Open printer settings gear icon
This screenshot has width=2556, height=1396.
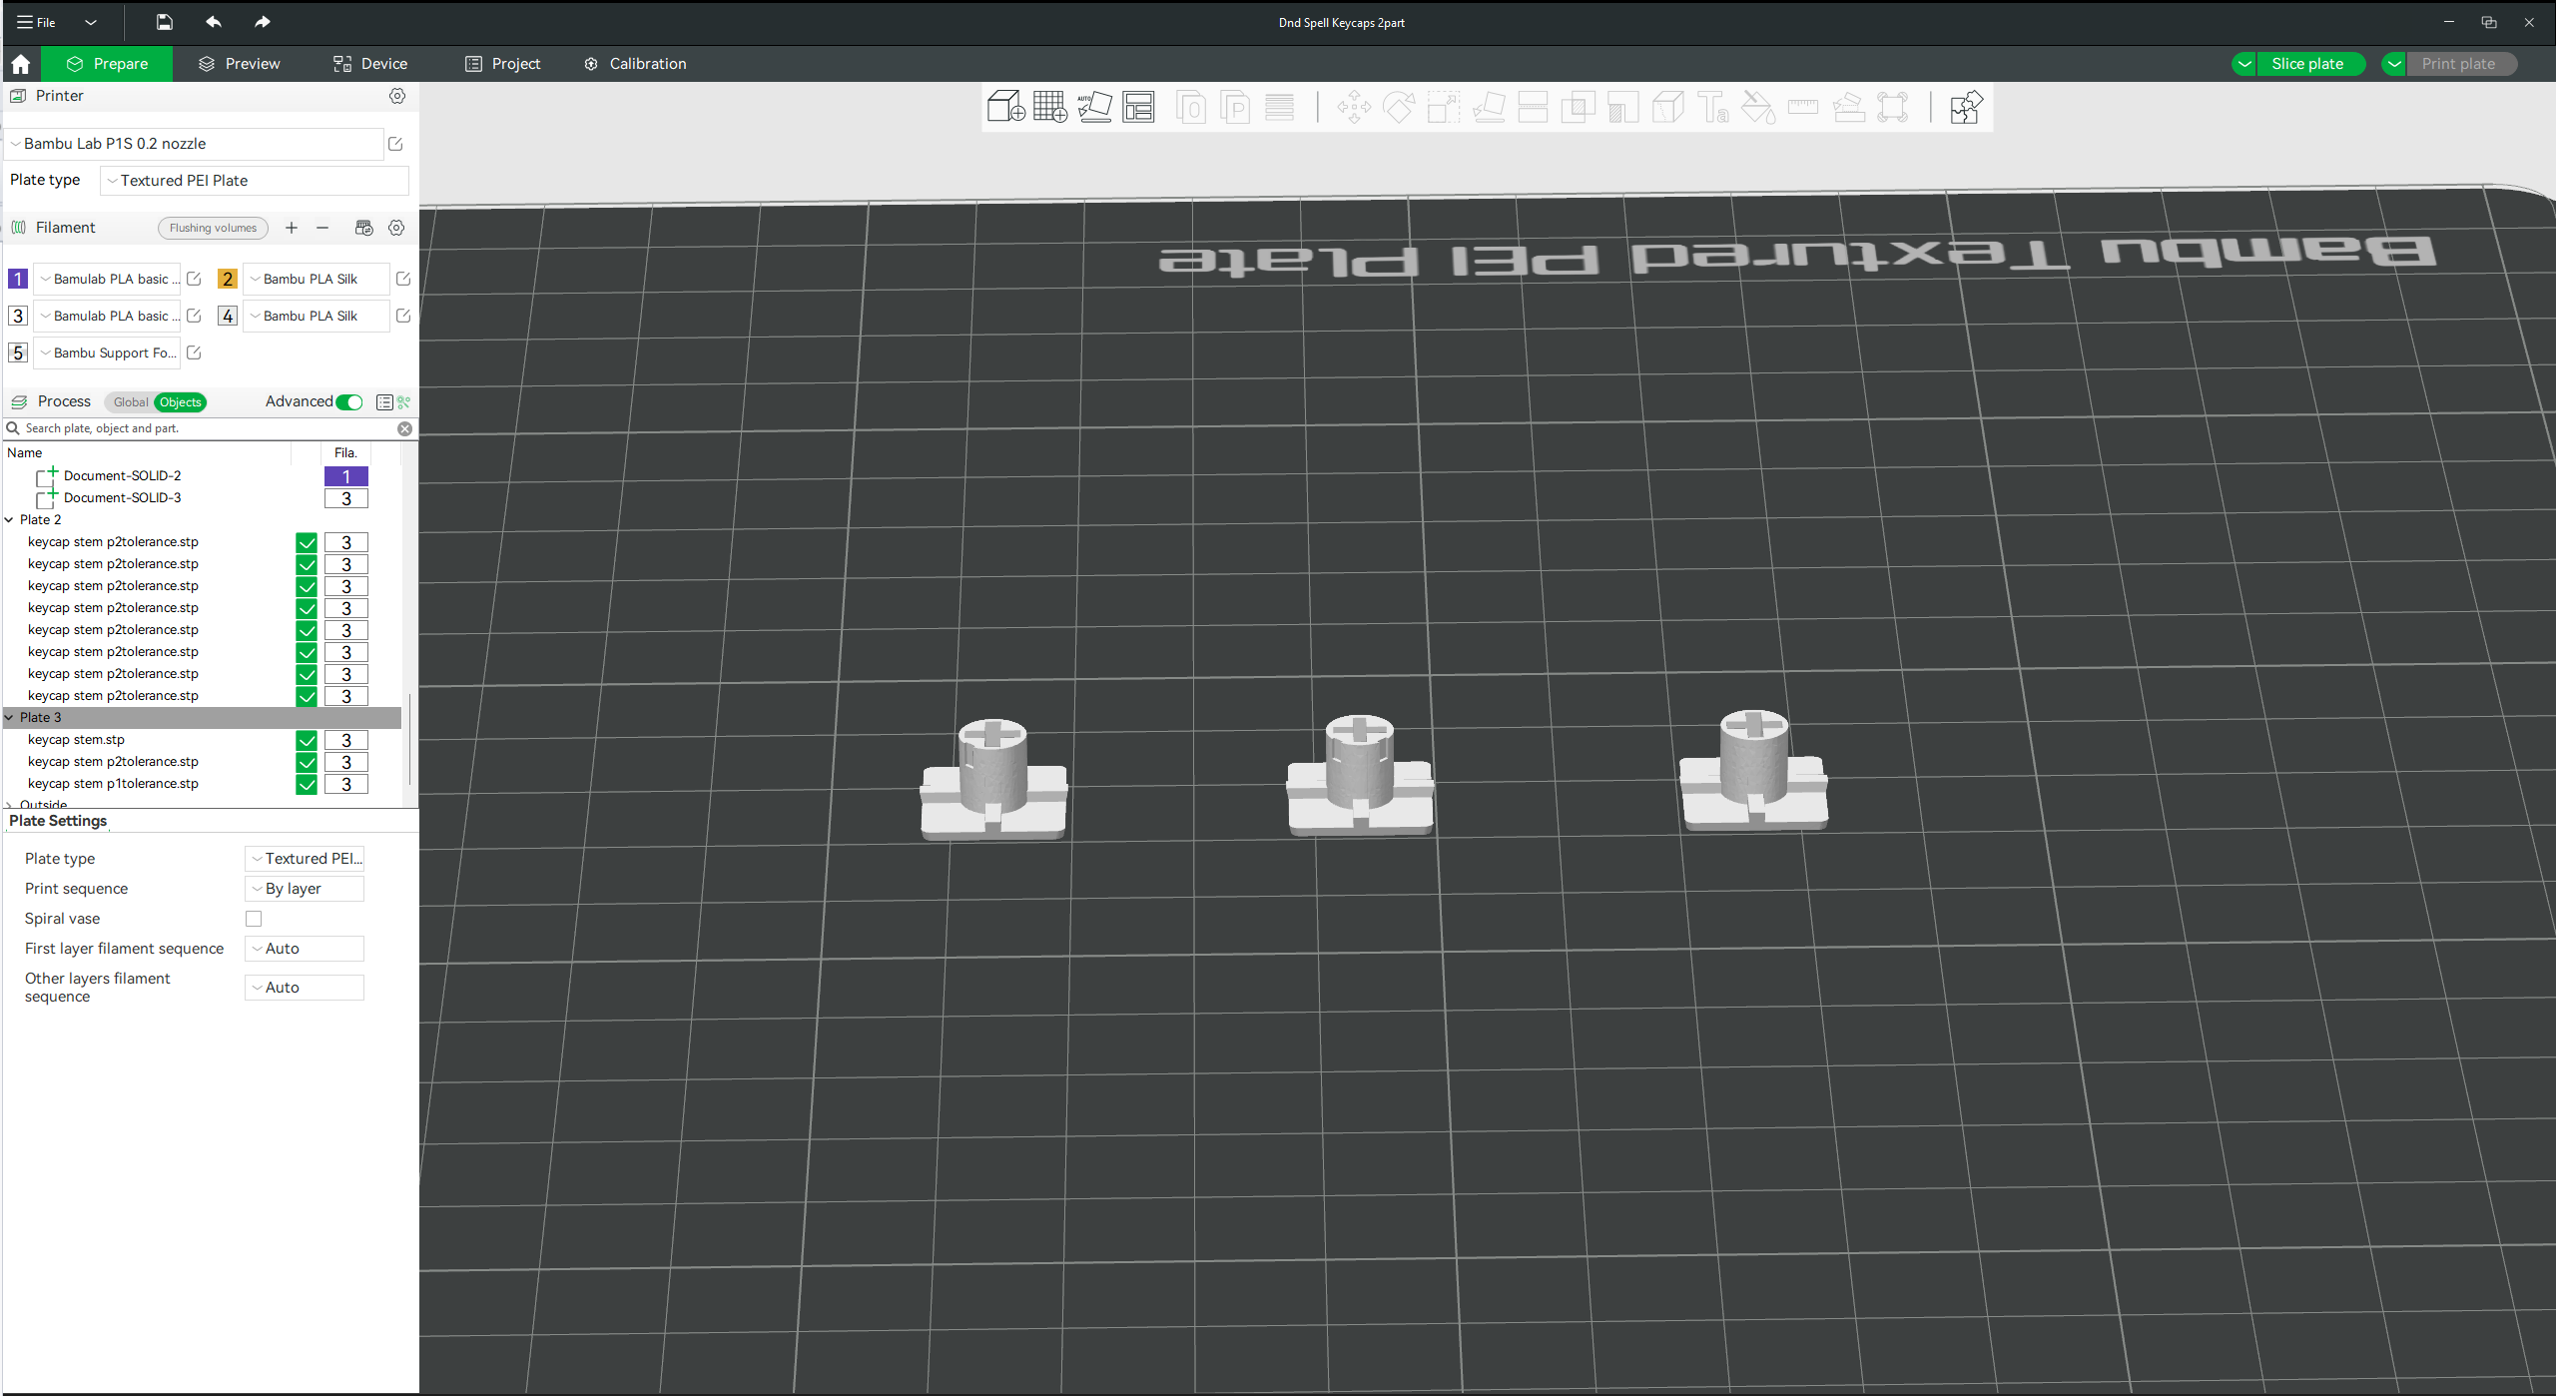click(x=397, y=96)
